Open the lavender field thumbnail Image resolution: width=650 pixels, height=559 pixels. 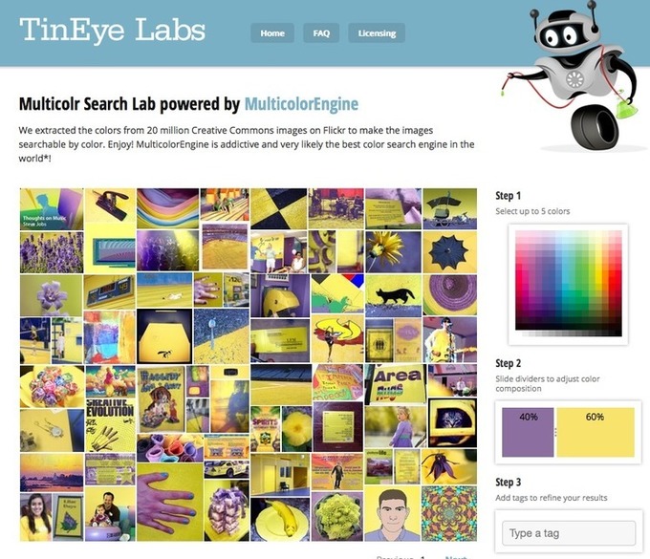(52, 252)
